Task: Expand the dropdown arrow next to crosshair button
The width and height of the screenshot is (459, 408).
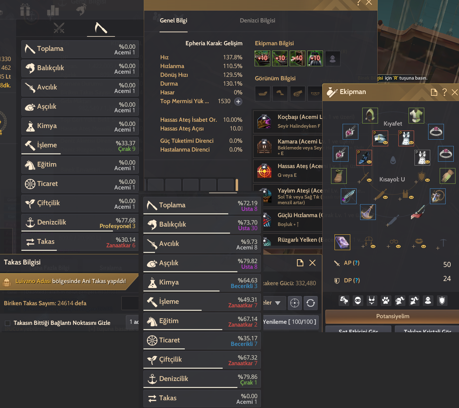Action: (x=278, y=303)
